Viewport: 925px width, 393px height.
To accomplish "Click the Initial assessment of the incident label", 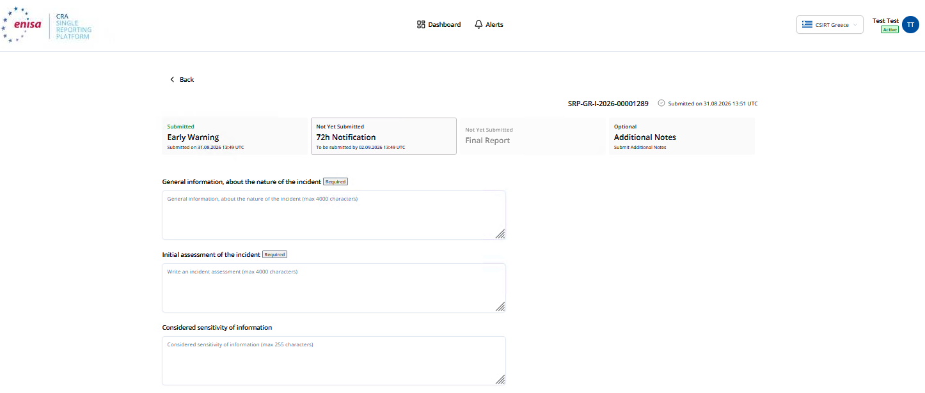I will pyautogui.click(x=211, y=254).
